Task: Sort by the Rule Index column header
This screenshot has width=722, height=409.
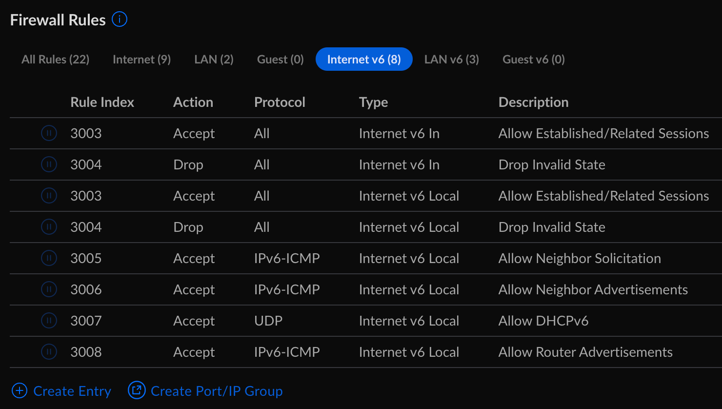Action: (102, 102)
